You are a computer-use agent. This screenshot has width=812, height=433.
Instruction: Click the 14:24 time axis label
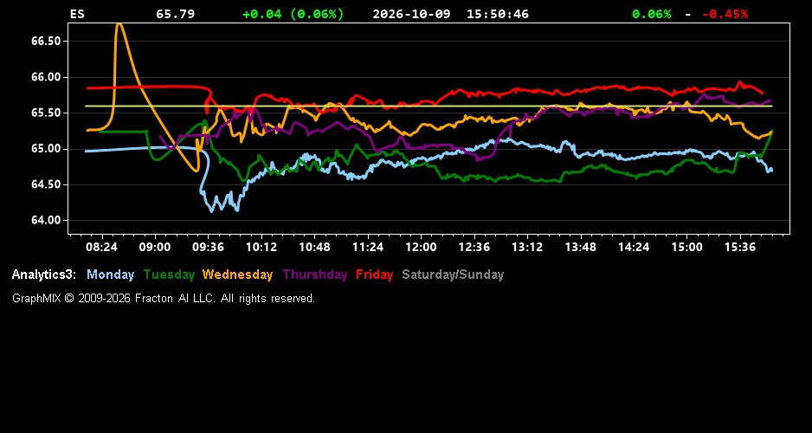(x=635, y=247)
